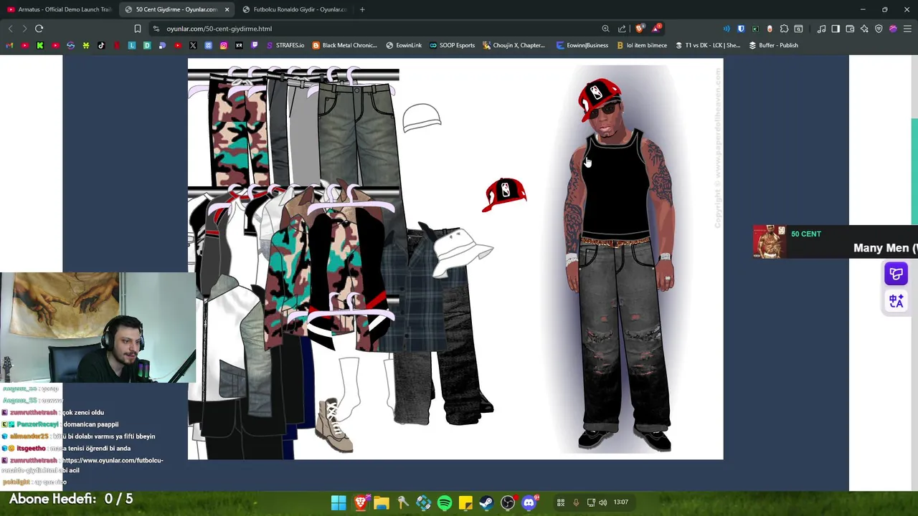Go back to the previous page
This screenshot has height=516, width=918.
(10, 29)
